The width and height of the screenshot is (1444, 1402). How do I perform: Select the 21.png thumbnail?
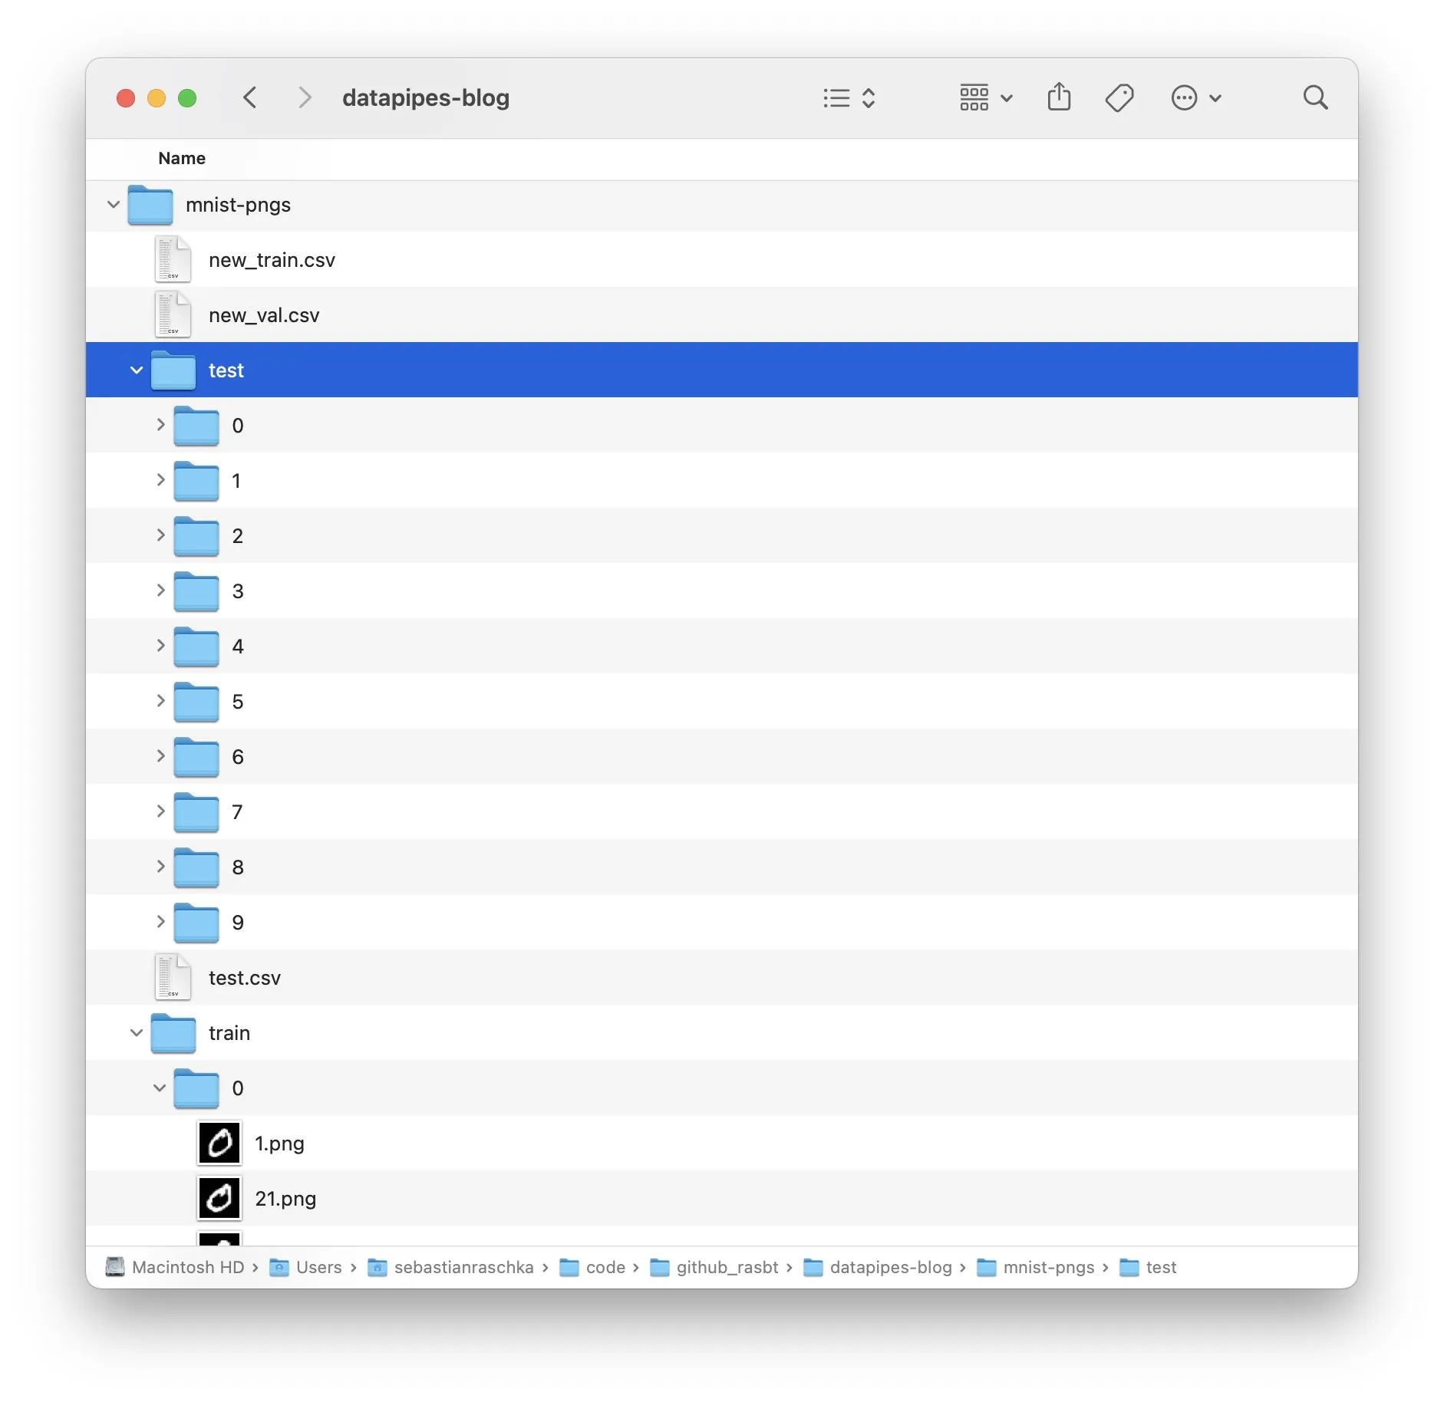pyautogui.click(x=219, y=1199)
